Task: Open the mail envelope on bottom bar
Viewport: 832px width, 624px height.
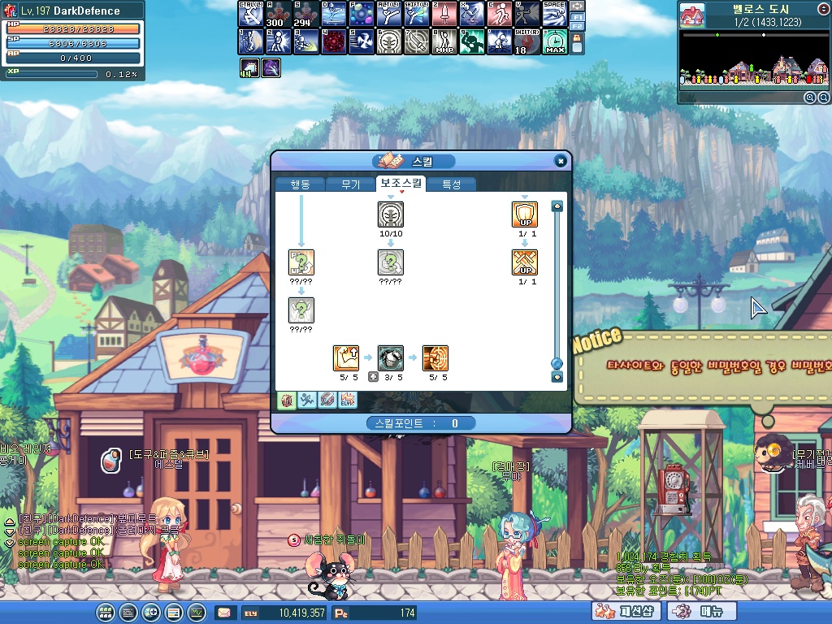Action: click(x=224, y=613)
